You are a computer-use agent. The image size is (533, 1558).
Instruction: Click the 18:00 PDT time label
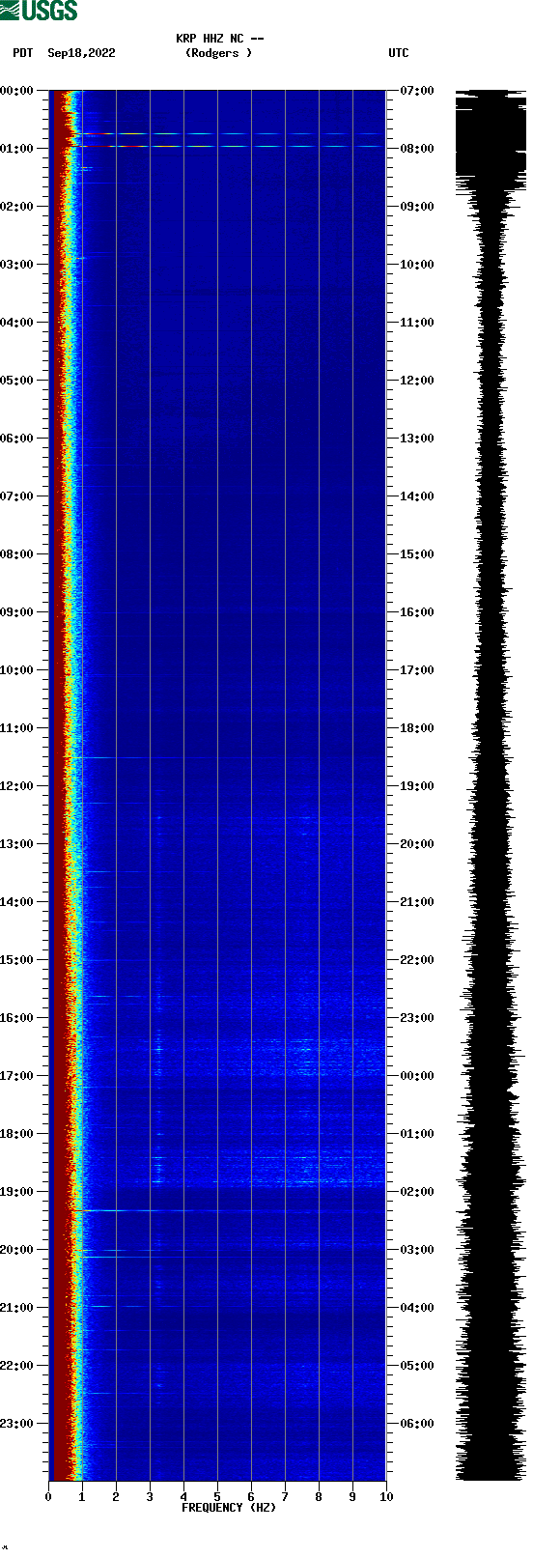pos(17,1134)
